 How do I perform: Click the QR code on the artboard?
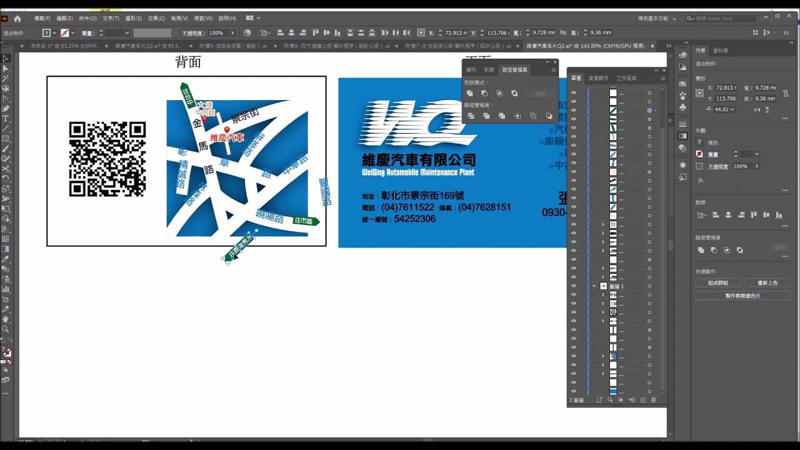pos(107,159)
